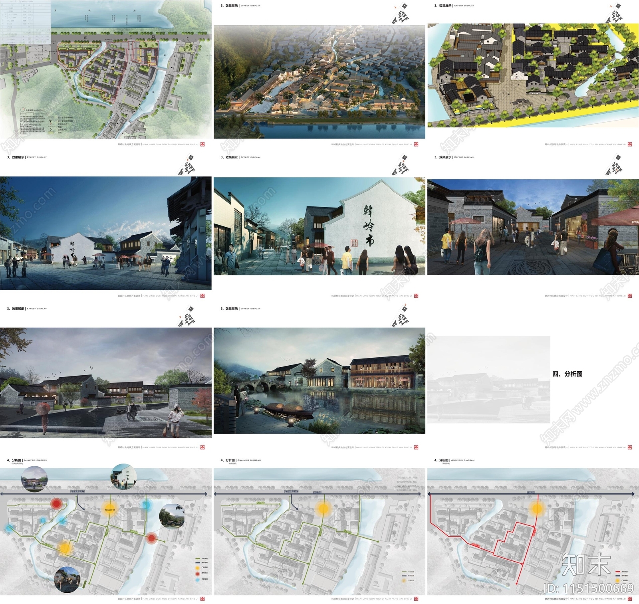The height and width of the screenshot is (604, 639).
Task: Click the red node beside the stone bridge photo
Action: 151,538
